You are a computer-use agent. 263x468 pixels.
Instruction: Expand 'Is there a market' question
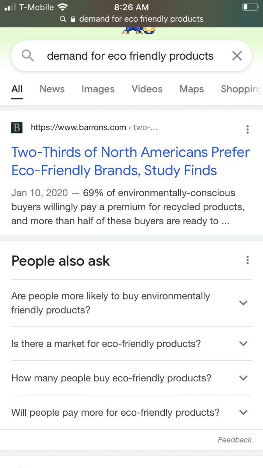tap(243, 344)
